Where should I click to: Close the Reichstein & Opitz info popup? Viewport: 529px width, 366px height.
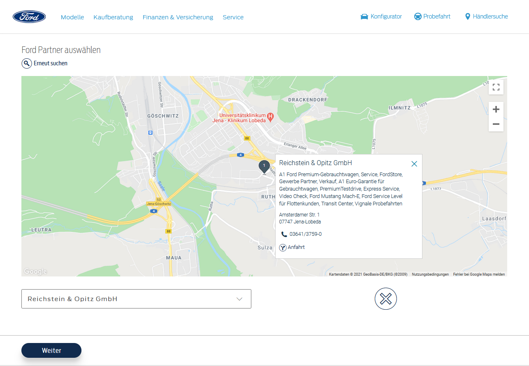click(414, 164)
